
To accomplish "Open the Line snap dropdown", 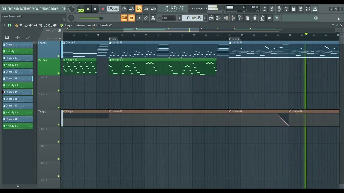I will coord(168,18).
